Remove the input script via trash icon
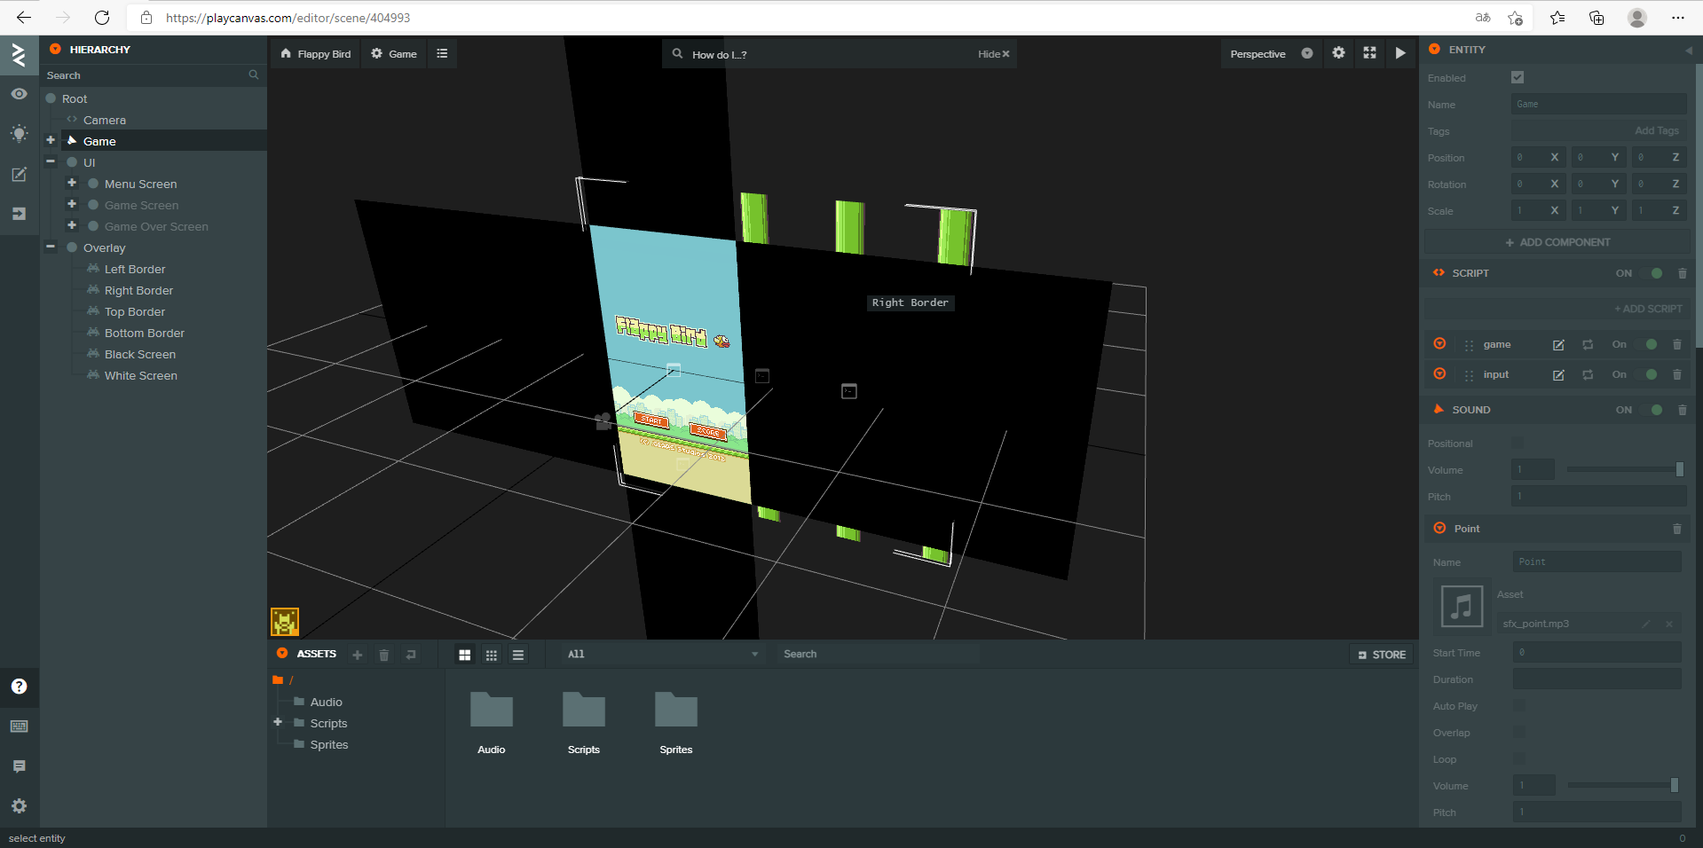This screenshot has height=848, width=1703. [1677, 375]
